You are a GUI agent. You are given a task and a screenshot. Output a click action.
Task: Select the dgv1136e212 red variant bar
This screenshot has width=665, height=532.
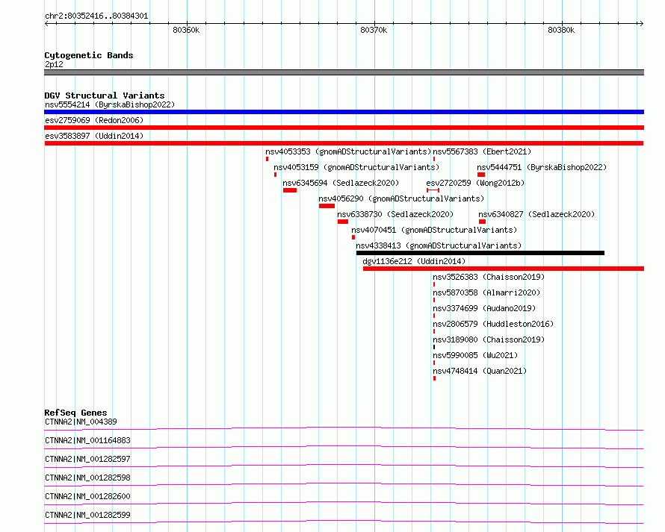[504, 269]
